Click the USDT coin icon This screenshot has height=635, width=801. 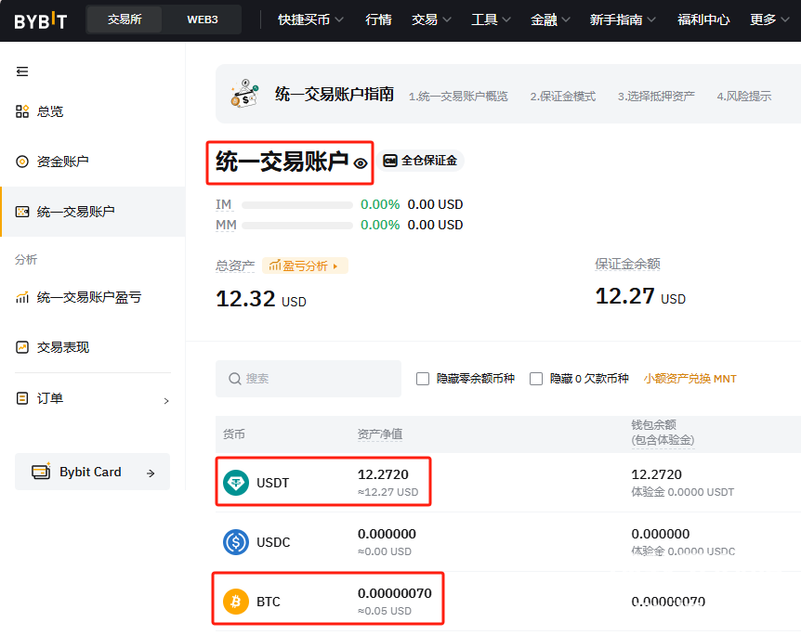click(x=236, y=483)
